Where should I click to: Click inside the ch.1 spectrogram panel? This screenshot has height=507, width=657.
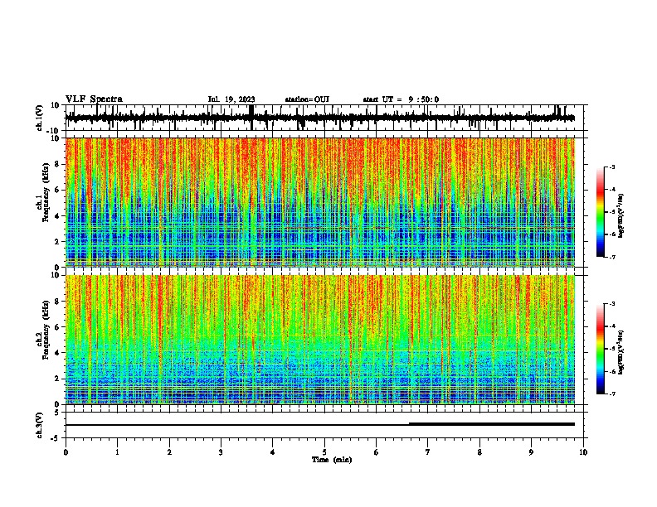pos(319,202)
